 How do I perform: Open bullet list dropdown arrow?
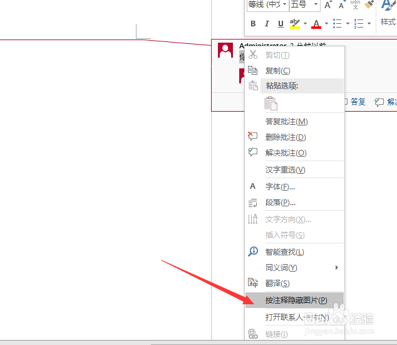point(348,24)
